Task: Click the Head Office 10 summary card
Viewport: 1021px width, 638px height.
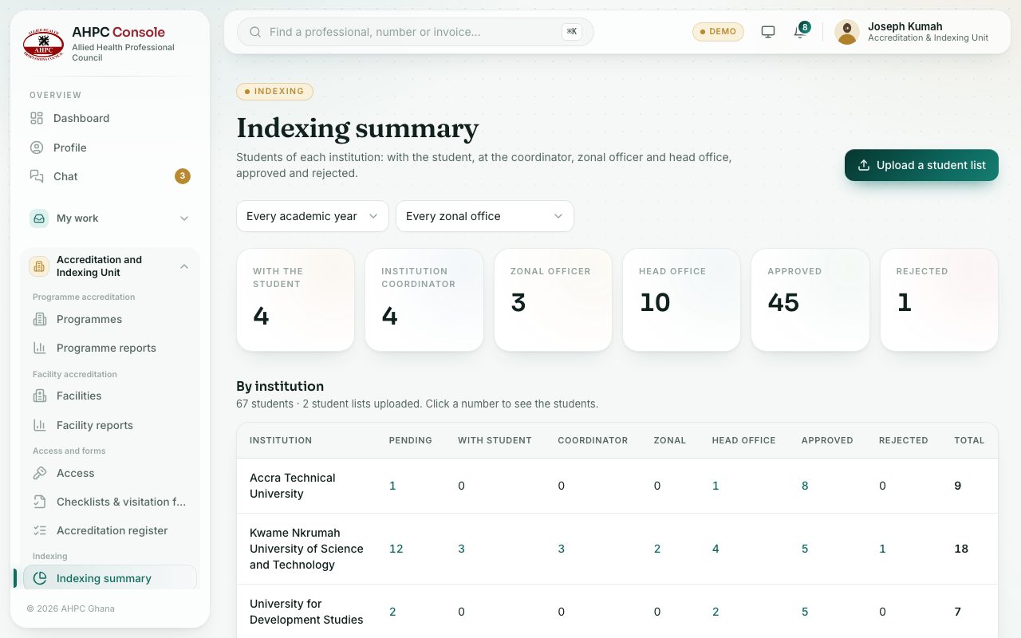Action: [682, 300]
